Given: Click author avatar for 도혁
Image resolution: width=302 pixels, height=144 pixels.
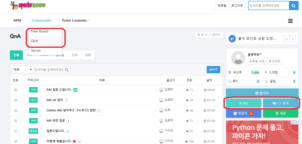Looking at the screenshot, I should click(x=161, y=110).
